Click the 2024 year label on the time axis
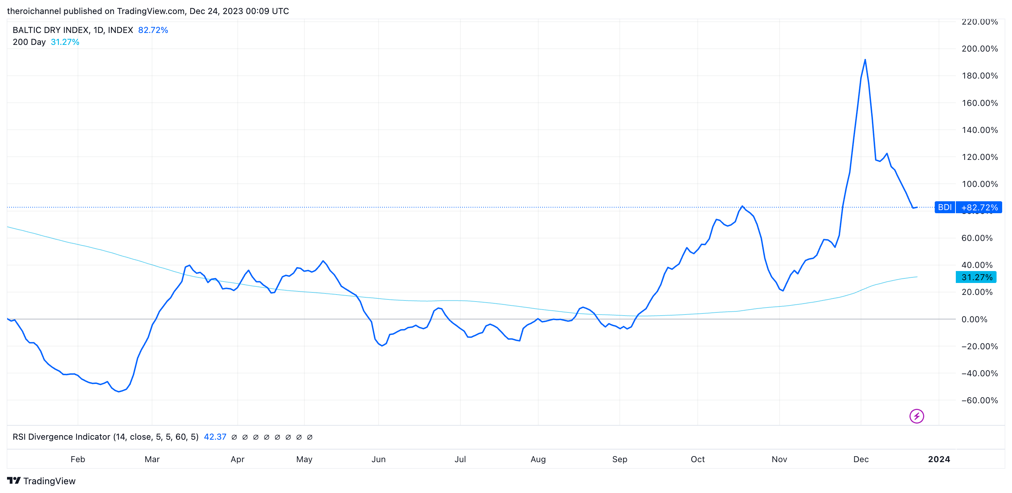1012x493 pixels. tap(939, 459)
